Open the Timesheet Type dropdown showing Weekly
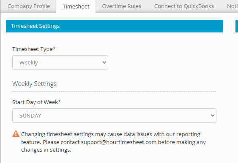Screen dimensions: 238x163 (x=60, y=62)
